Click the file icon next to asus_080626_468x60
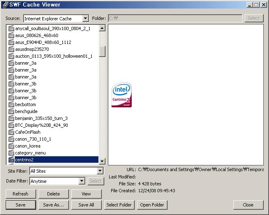Viewport: 269px width, 215px height. [11, 35]
